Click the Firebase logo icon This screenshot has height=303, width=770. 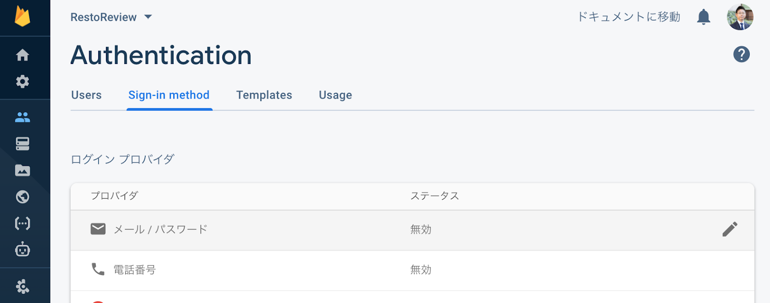(x=22, y=16)
